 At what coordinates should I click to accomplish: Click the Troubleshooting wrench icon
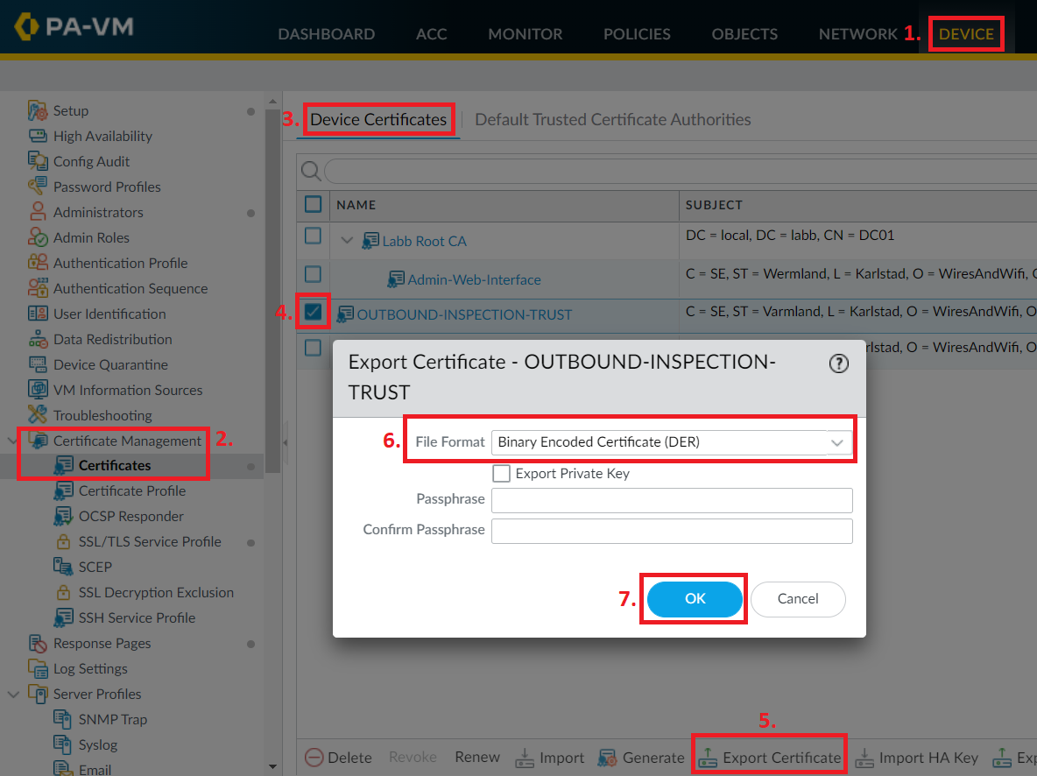[x=39, y=414]
